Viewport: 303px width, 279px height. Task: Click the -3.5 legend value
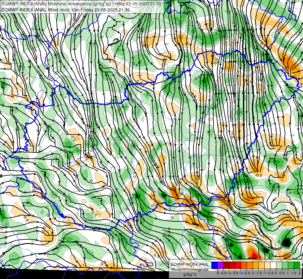(235, 273)
